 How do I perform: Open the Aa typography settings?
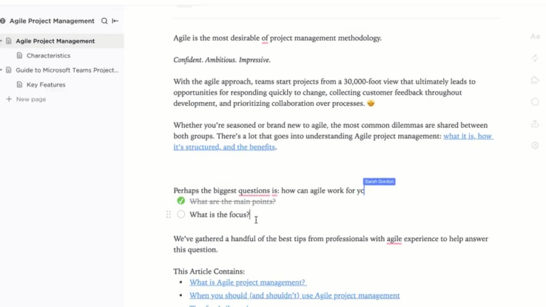click(535, 36)
